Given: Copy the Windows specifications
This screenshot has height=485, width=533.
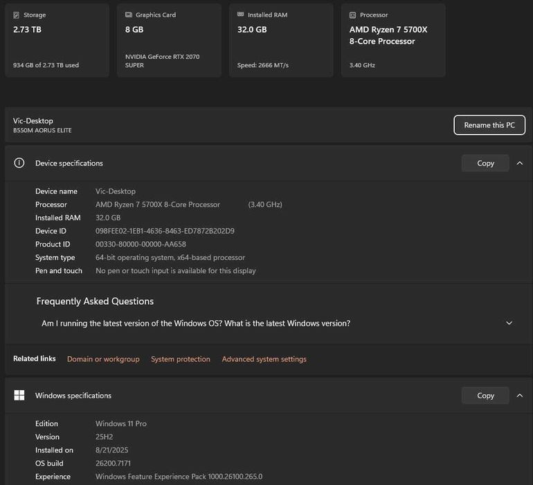Looking at the screenshot, I should point(485,396).
